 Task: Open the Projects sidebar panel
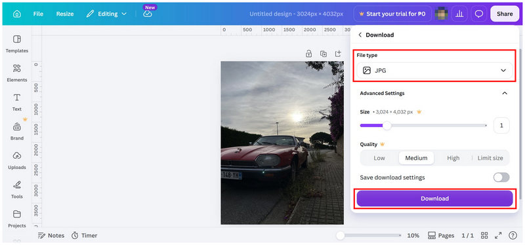click(17, 219)
